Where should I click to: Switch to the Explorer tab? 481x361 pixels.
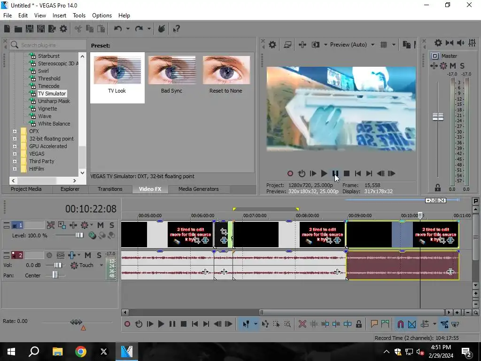(x=70, y=189)
